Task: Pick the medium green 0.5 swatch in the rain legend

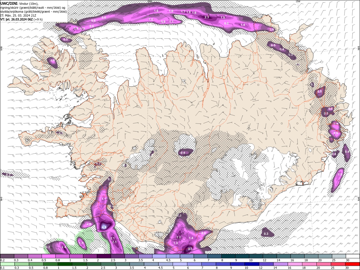Action: 36,264
